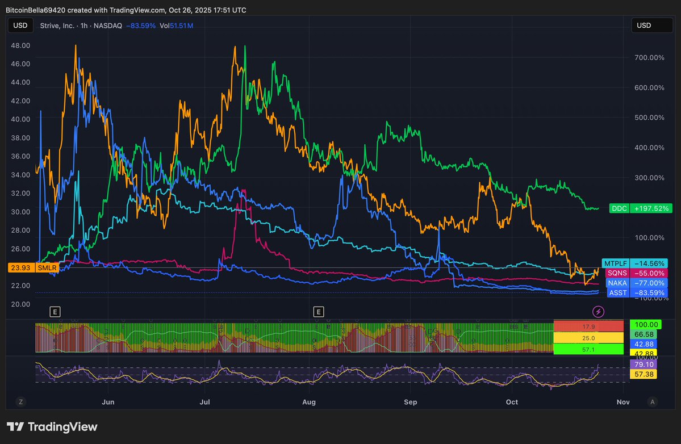
Task: Click the 23.93 orange price tag
Action: (21, 267)
